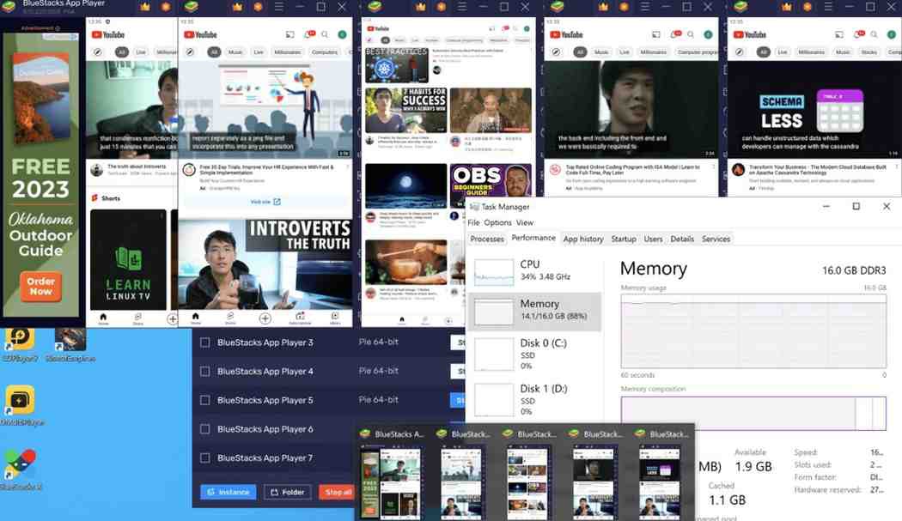The height and width of the screenshot is (521, 902).
Task: Click the Folder button in the instance manager
Action: pos(288,493)
